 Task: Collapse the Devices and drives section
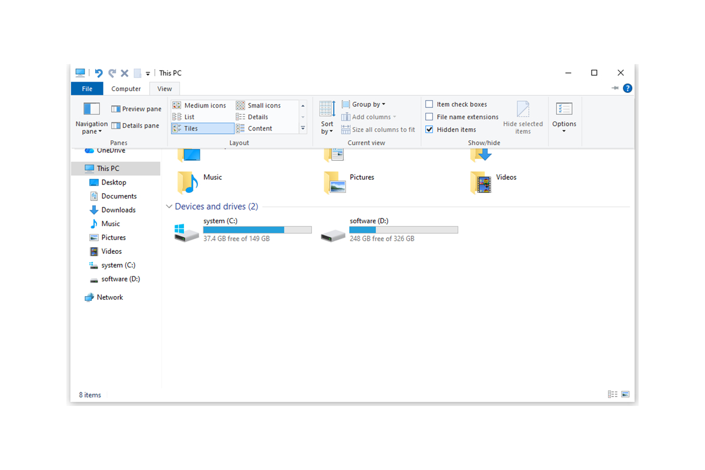[169, 206]
